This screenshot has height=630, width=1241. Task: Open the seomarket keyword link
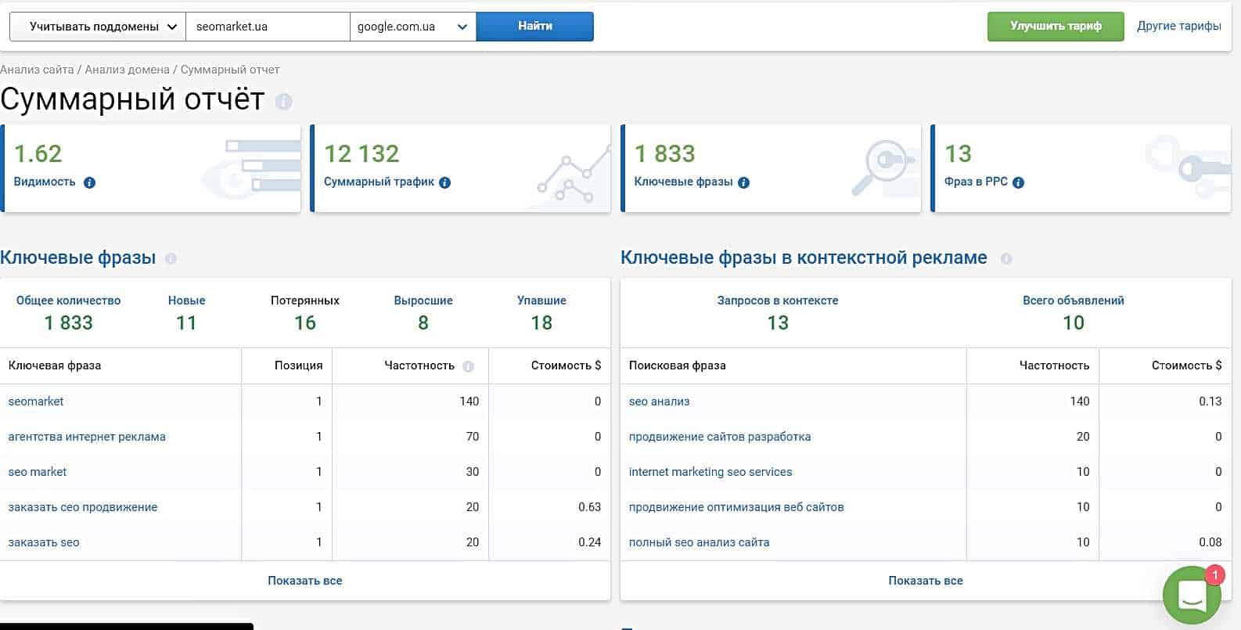(36, 401)
